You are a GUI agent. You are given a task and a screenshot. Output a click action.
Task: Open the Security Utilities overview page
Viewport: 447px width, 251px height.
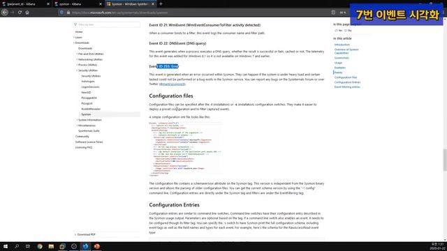pos(91,76)
